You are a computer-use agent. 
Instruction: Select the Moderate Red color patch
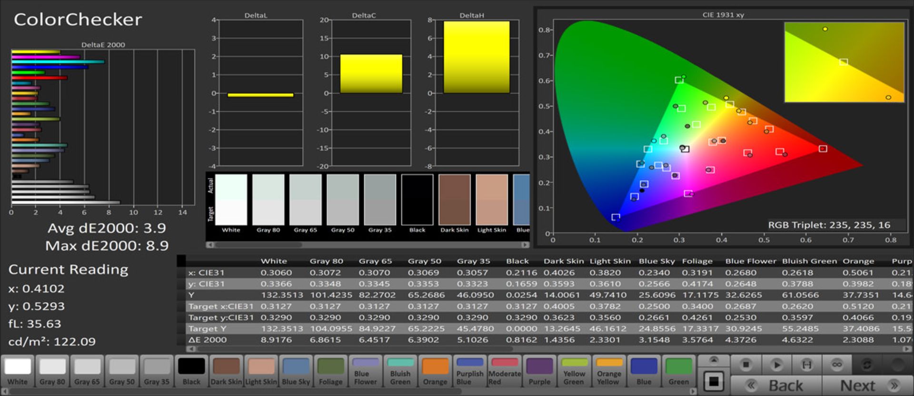click(x=505, y=372)
